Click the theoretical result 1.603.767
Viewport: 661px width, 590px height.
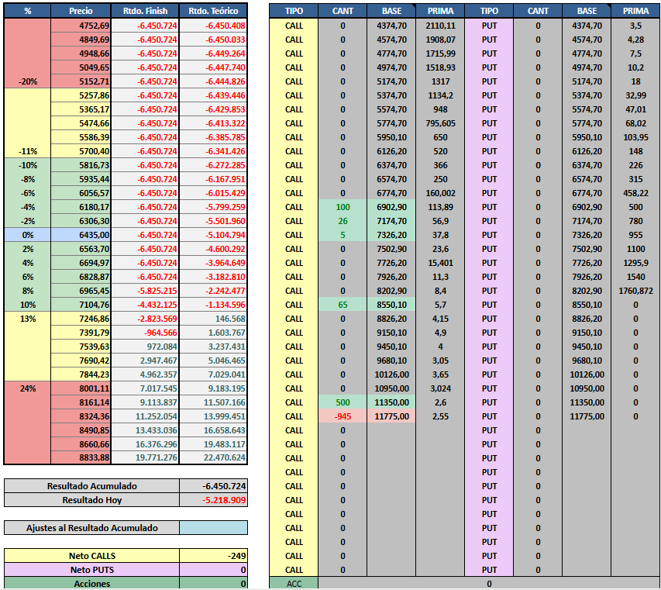[x=213, y=333]
